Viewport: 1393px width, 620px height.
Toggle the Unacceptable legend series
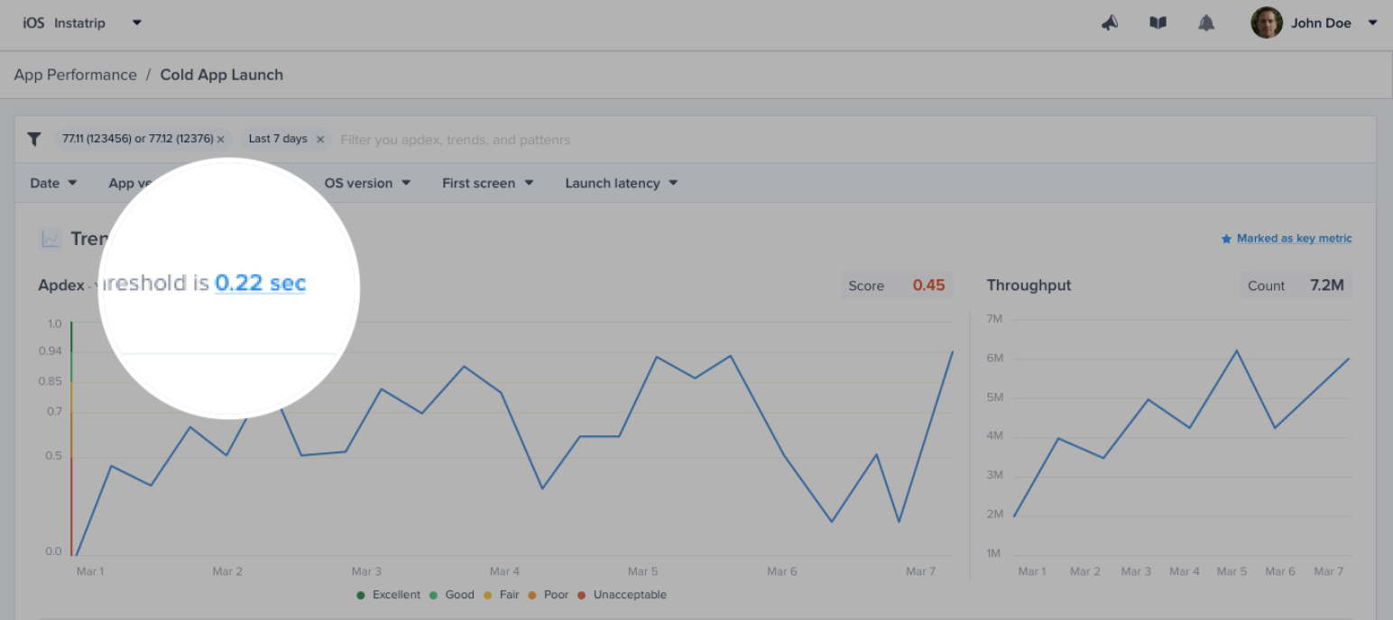point(622,595)
